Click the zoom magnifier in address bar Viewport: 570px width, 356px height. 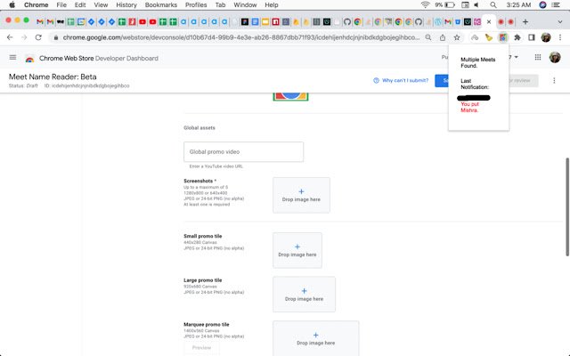click(x=428, y=37)
